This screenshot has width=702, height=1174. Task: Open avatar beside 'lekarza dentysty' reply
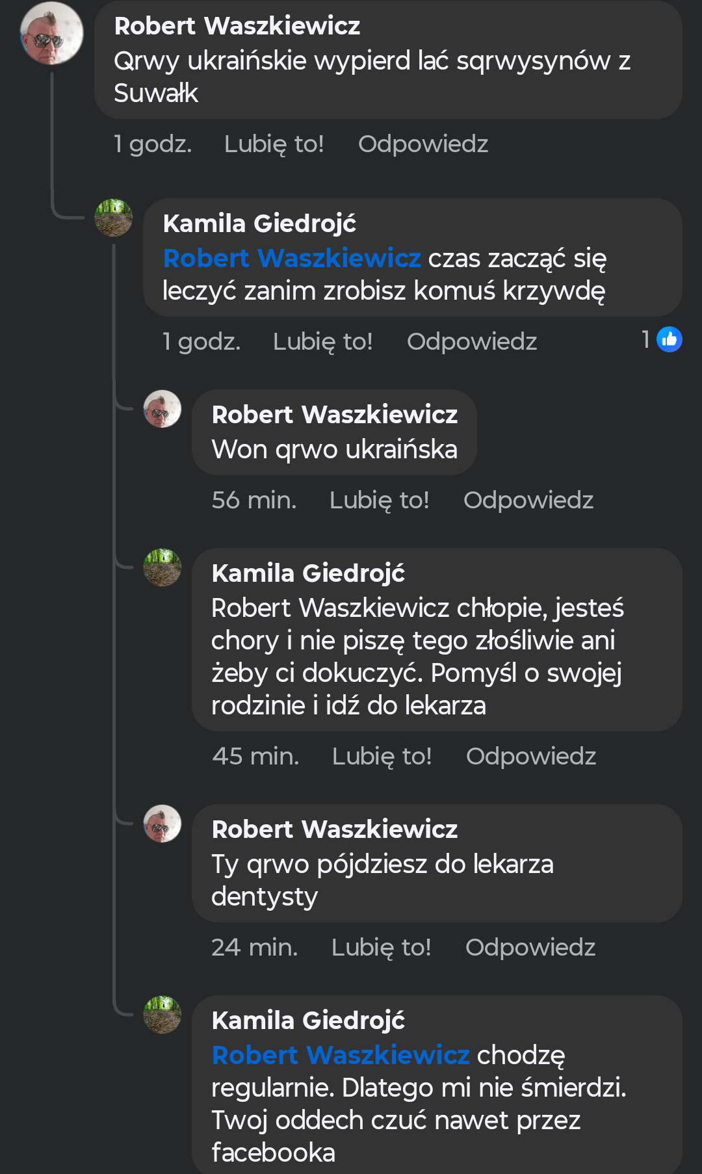pos(162,824)
